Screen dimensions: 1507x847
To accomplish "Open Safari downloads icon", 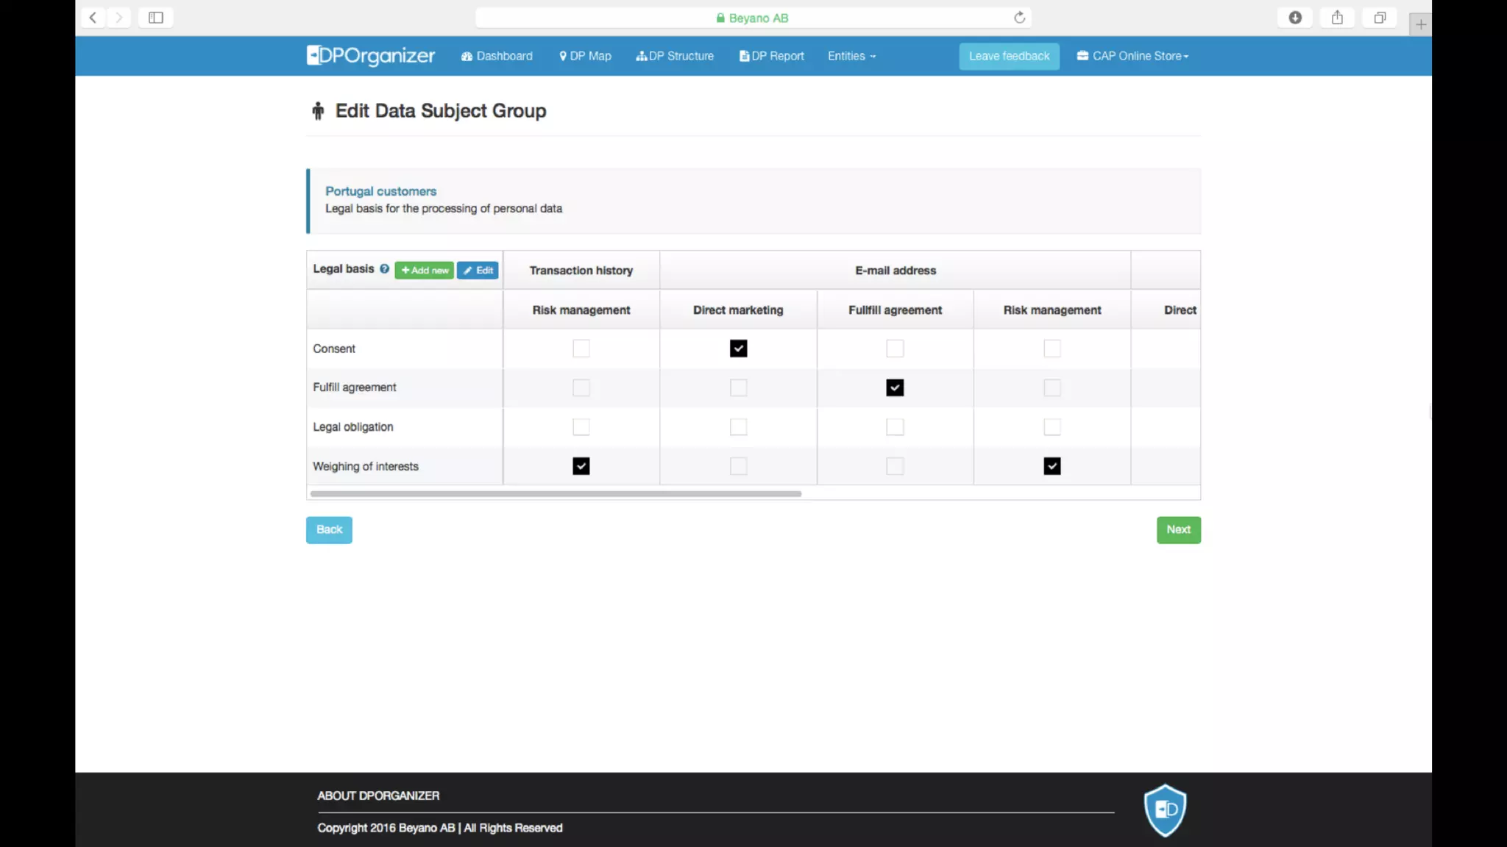I will click(1295, 18).
